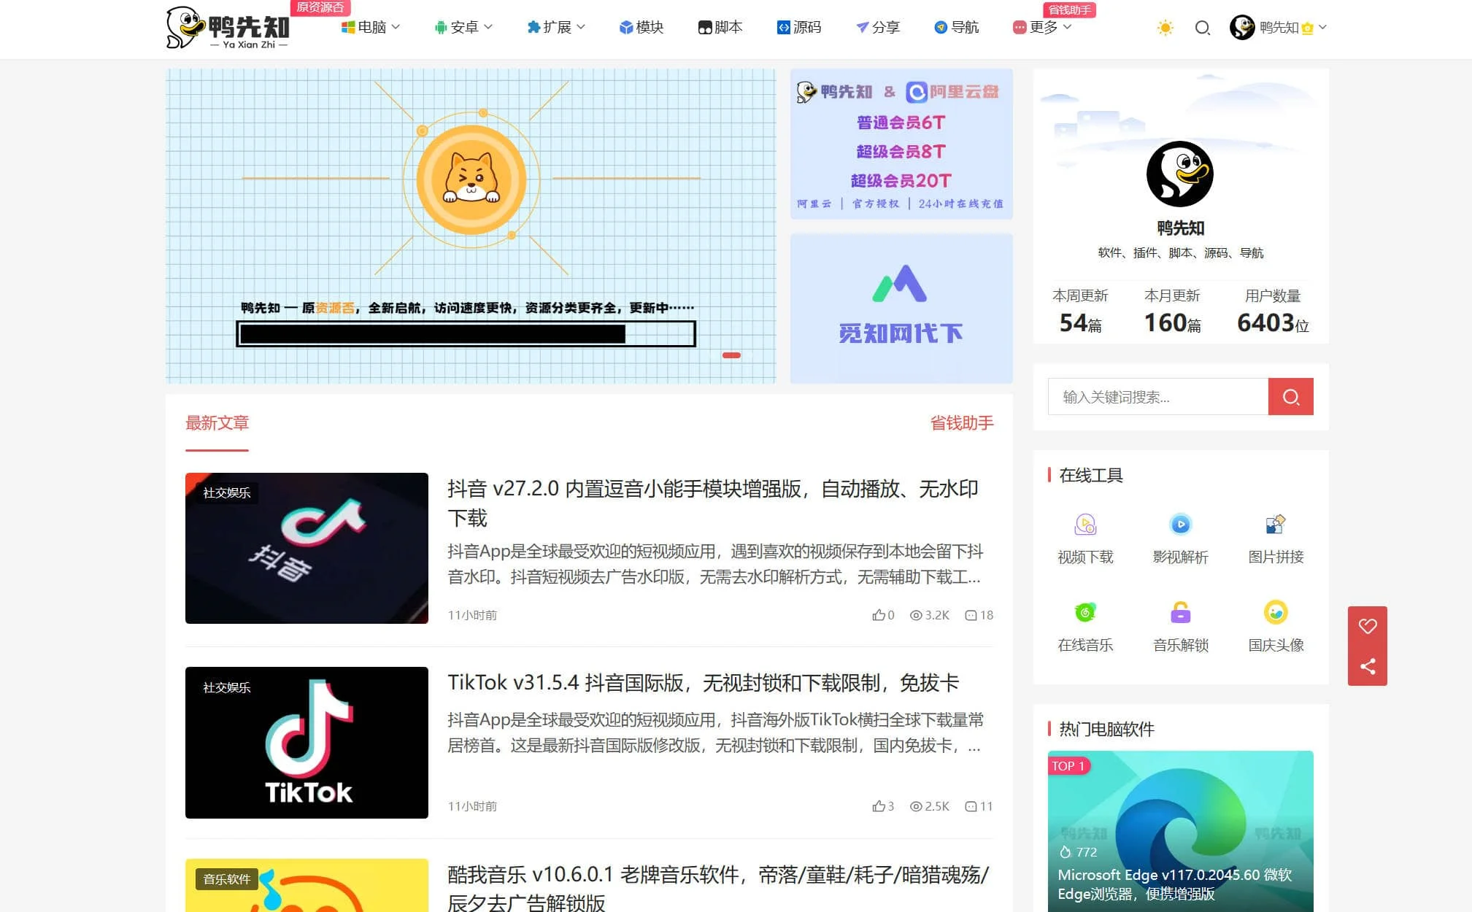1472x912 pixels.
Task: Switch to the 最新文章 tab
Action: click(x=217, y=423)
